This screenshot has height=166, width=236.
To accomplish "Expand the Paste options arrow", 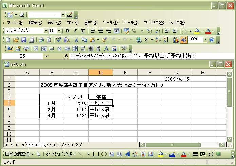I will pyautogui.click(x=98, y=40).
